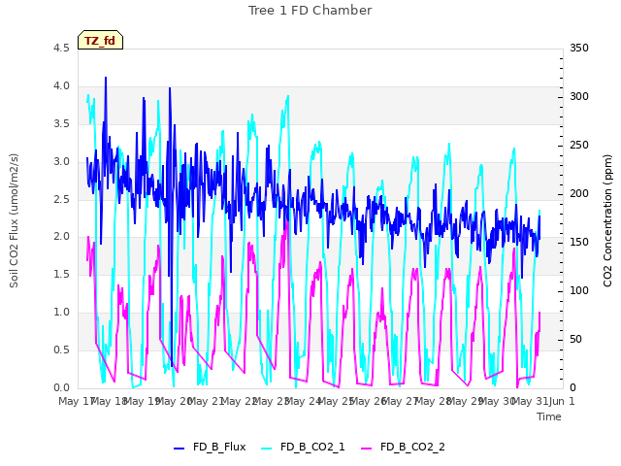Click the 300 tick on right axis
The height and width of the screenshot is (466, 621).
point(579,96)
